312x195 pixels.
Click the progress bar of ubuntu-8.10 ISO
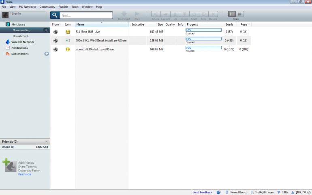tap(203, 48)
